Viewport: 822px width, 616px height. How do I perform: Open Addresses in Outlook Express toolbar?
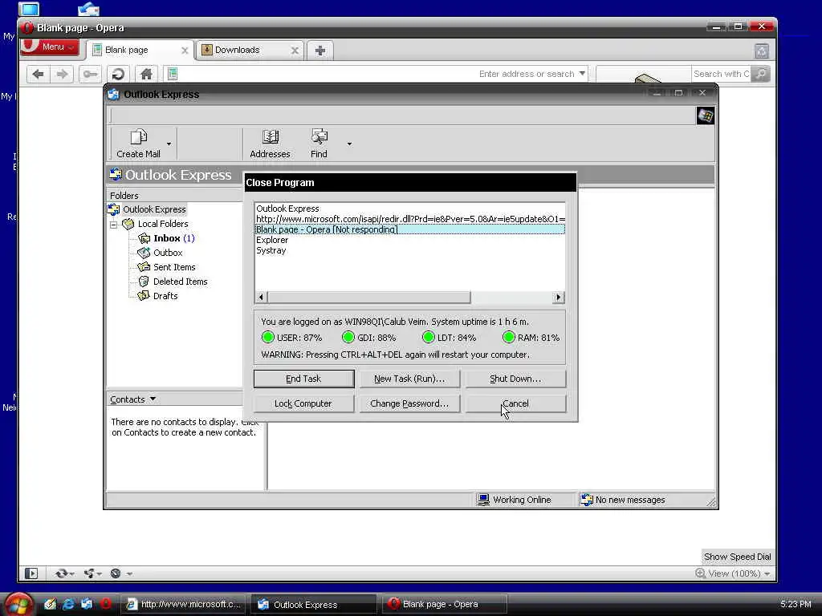point(270,144)
